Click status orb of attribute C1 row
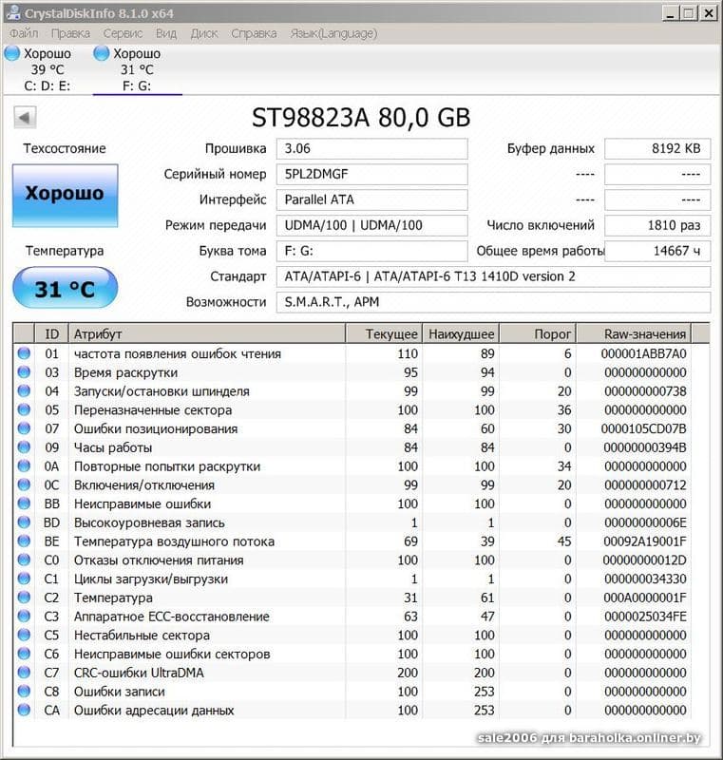 (24, 579)
